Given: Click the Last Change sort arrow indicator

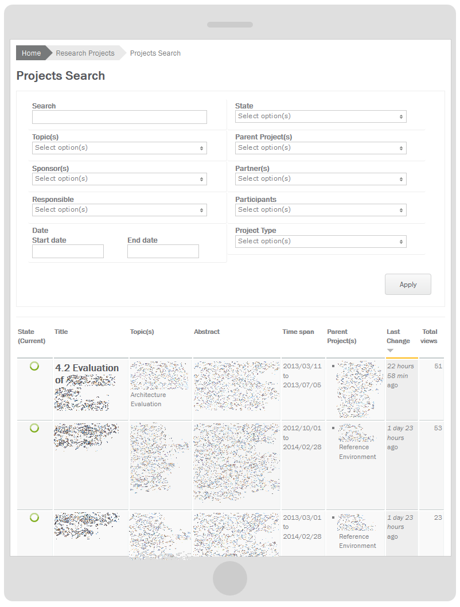Looking at the screenshot, I should pyautogui.click(x=391, y=351).
